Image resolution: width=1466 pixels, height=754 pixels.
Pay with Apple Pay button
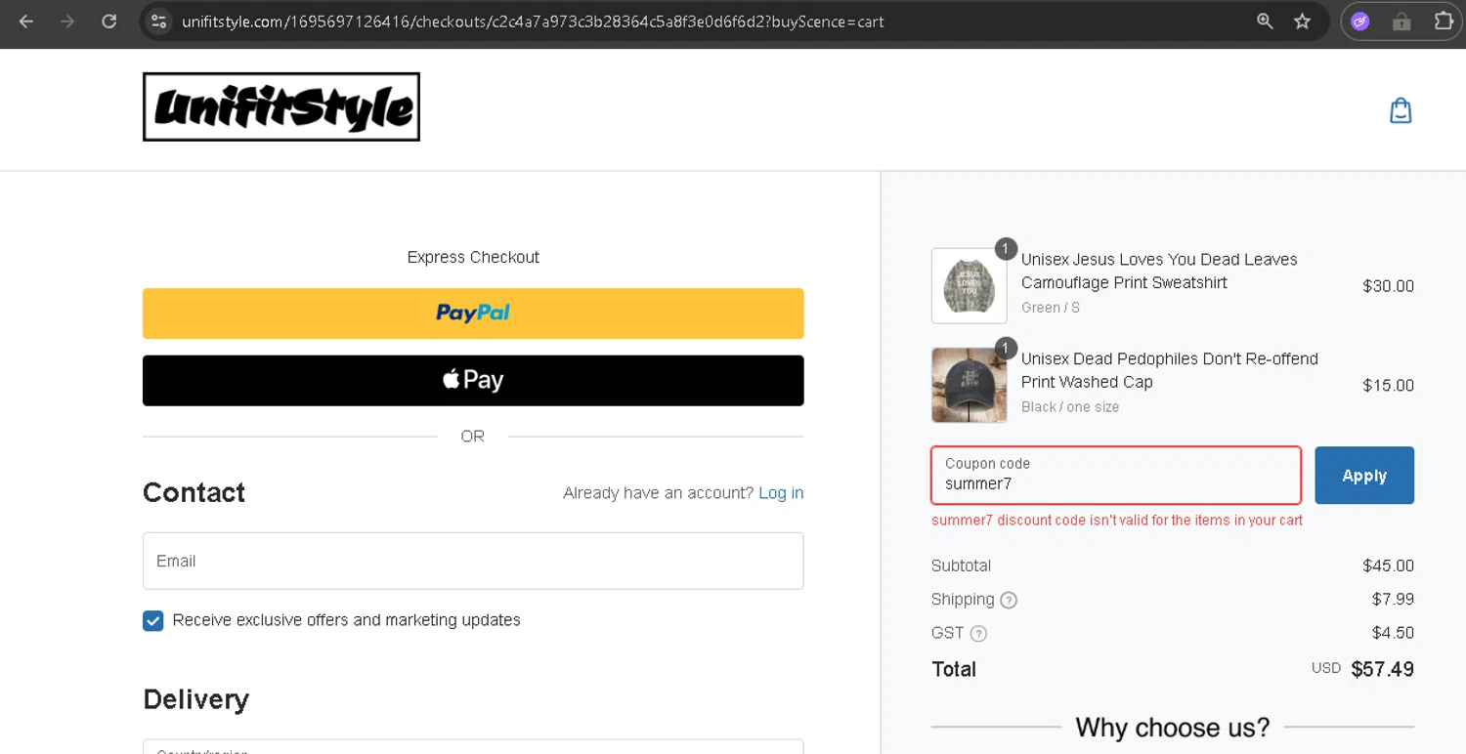pyautogui.click(x=473, y=380)
